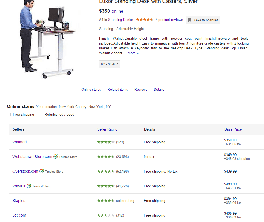Open the Jet.com seller link

pyautogui.click(x=19, y=215)
